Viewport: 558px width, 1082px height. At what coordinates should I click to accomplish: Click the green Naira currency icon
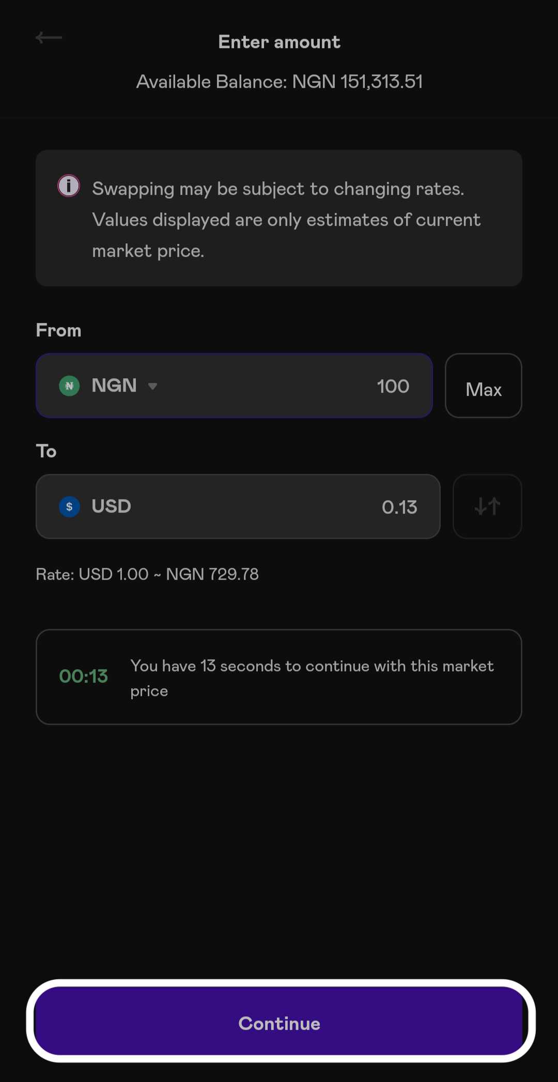(x=69, y=385)
